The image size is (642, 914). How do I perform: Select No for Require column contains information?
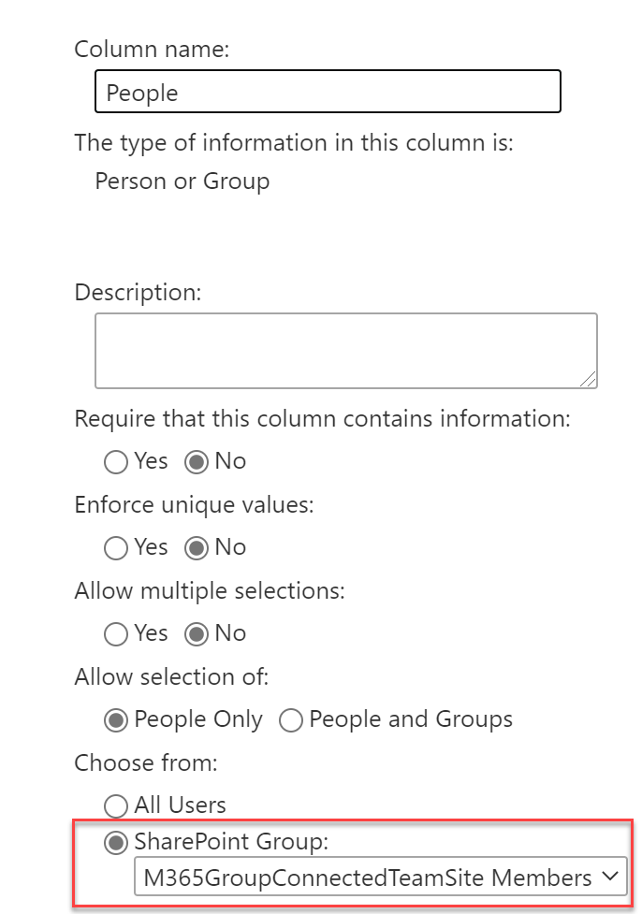196,462
